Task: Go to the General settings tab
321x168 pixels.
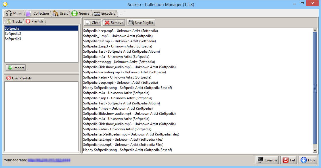Action: pyautogui.click(x=81, y=14)
